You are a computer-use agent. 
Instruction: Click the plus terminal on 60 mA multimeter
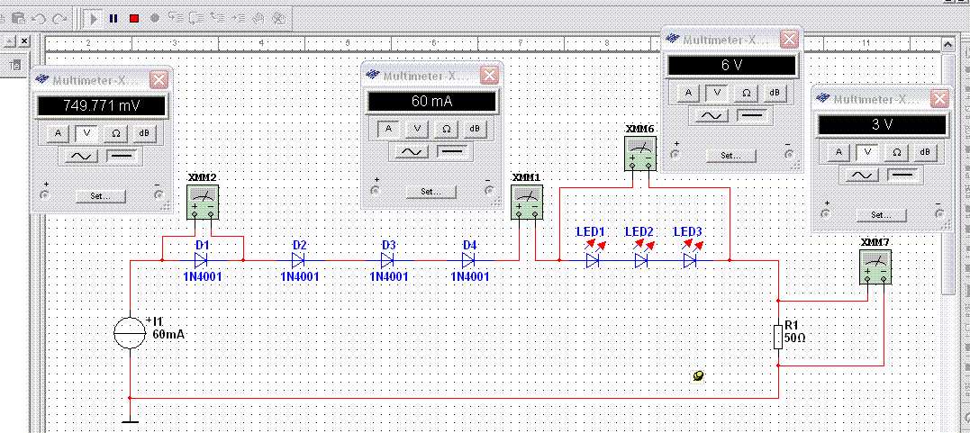pos(376,191)
